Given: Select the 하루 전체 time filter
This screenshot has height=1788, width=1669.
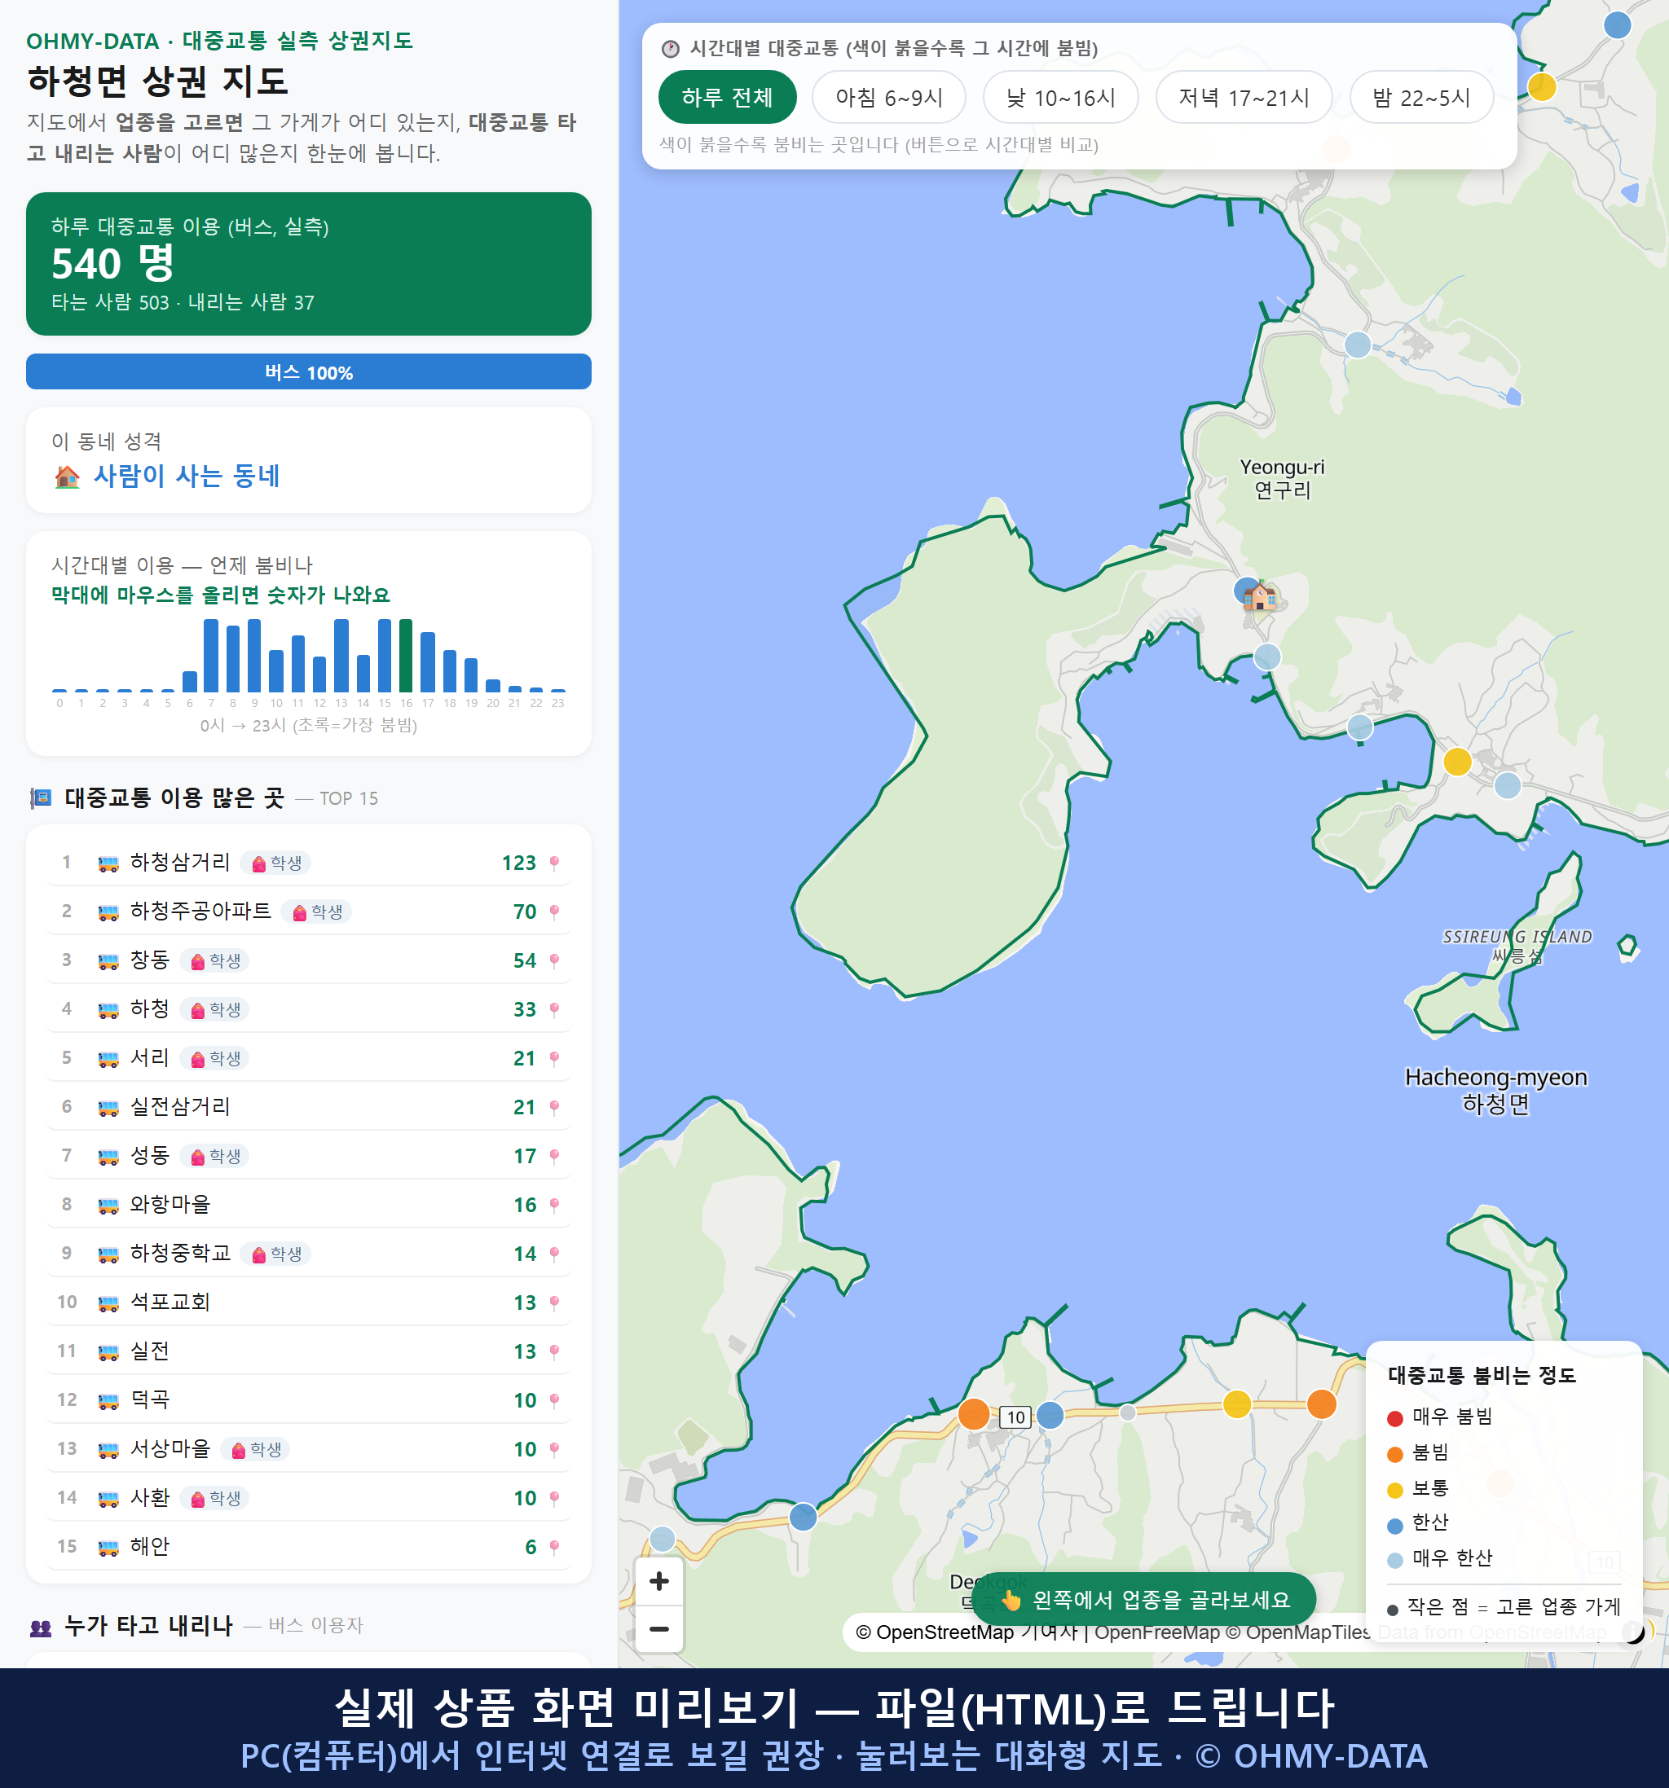Looking at the screenshot, I should 727,97.
